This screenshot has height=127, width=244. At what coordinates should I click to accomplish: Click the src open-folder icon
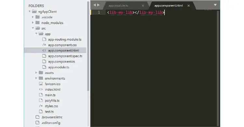point(38,28)
